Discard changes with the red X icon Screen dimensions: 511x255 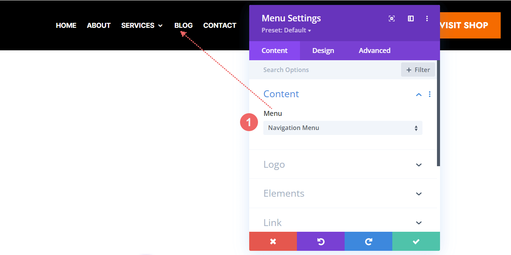click(x=273, y=241)
